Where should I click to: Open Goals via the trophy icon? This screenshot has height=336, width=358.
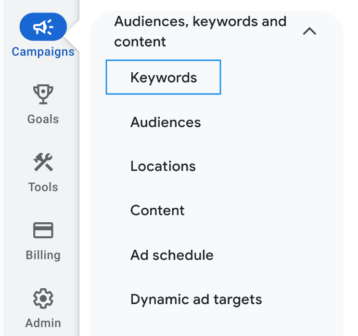[43, 94]
